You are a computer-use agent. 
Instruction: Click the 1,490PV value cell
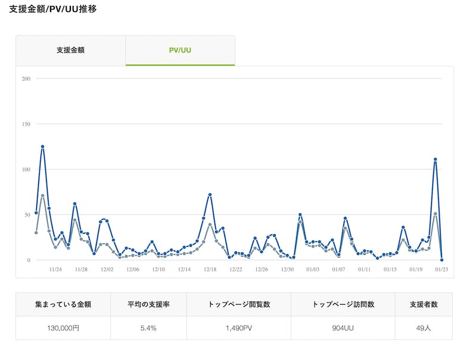point(238,328)
